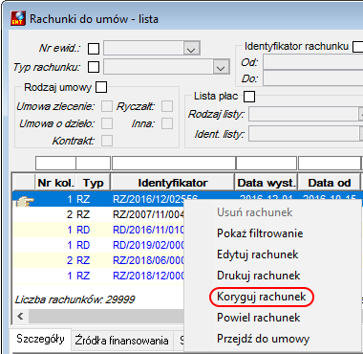Click the filter box above Typ column

(93, 164)
